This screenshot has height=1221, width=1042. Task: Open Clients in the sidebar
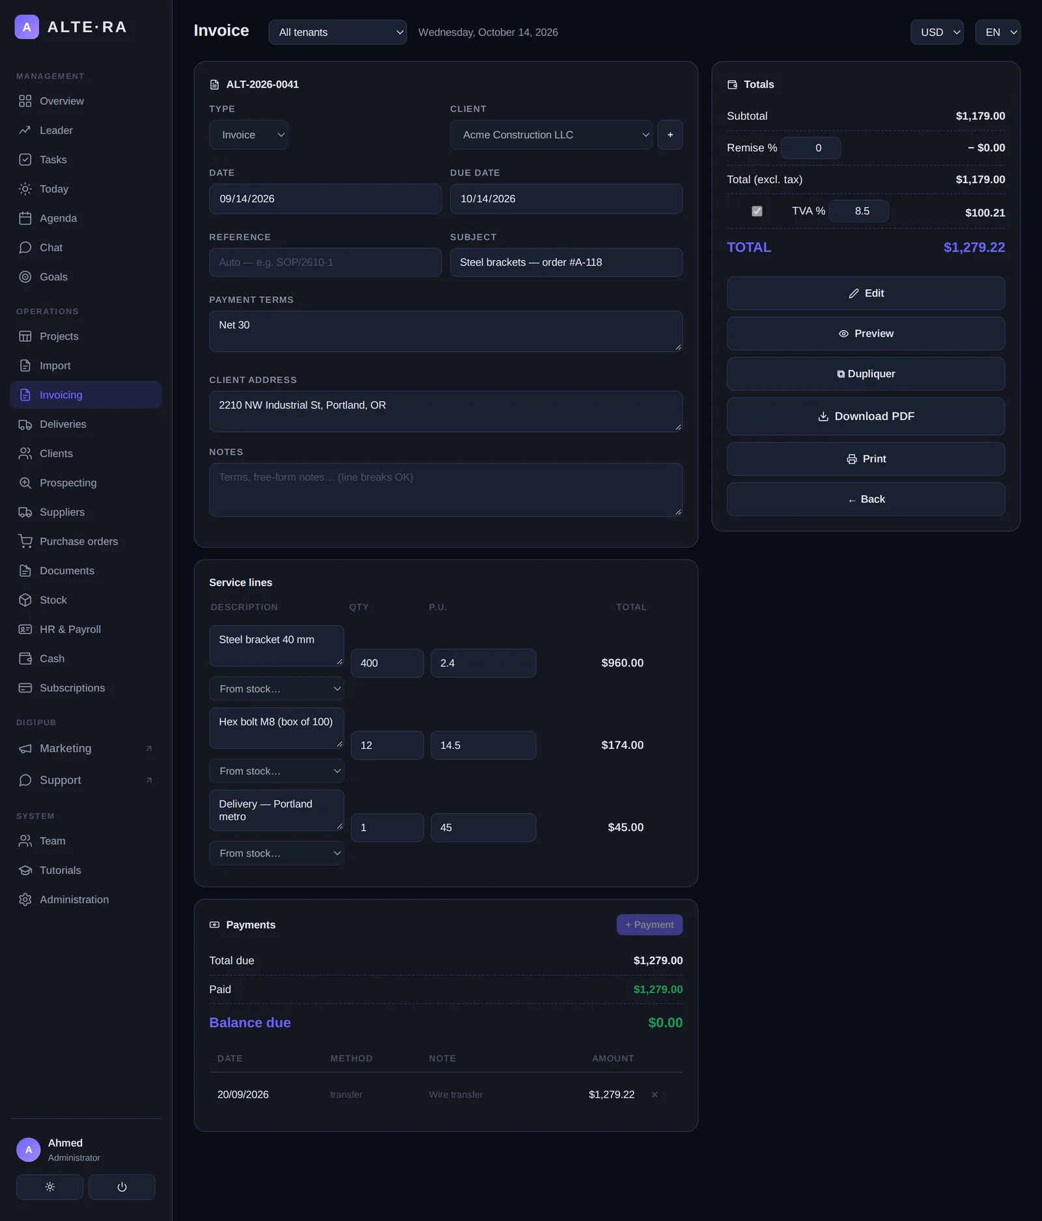86,454
